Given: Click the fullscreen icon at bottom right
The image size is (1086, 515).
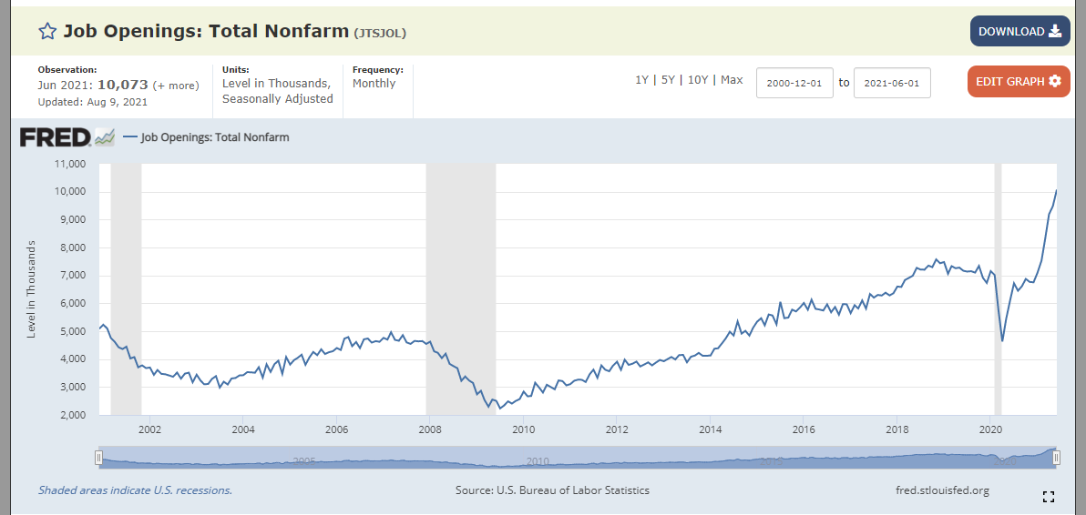Looking at the screenshot, I should click(1048, 496).
